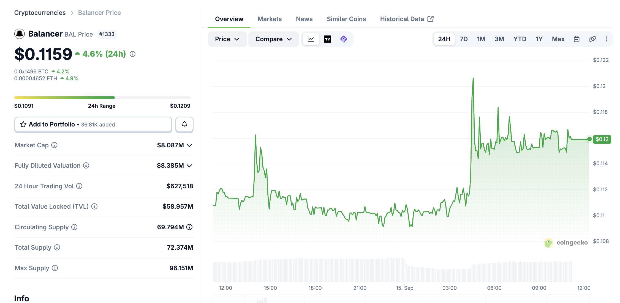Click the Info section heading
Viewport: 620px width, 303px height.
pos(22,298)
